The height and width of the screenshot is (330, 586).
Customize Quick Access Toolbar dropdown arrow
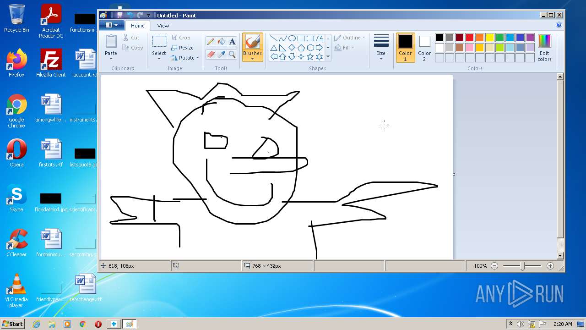click(148, 16)
